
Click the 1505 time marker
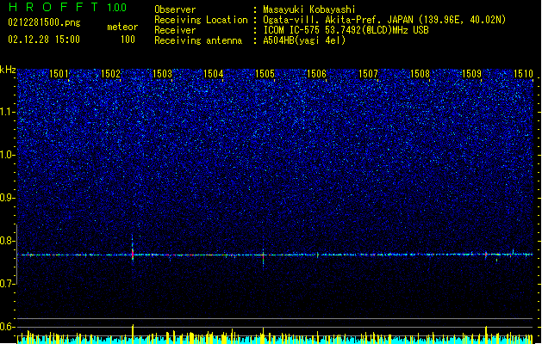coord(265,73)
